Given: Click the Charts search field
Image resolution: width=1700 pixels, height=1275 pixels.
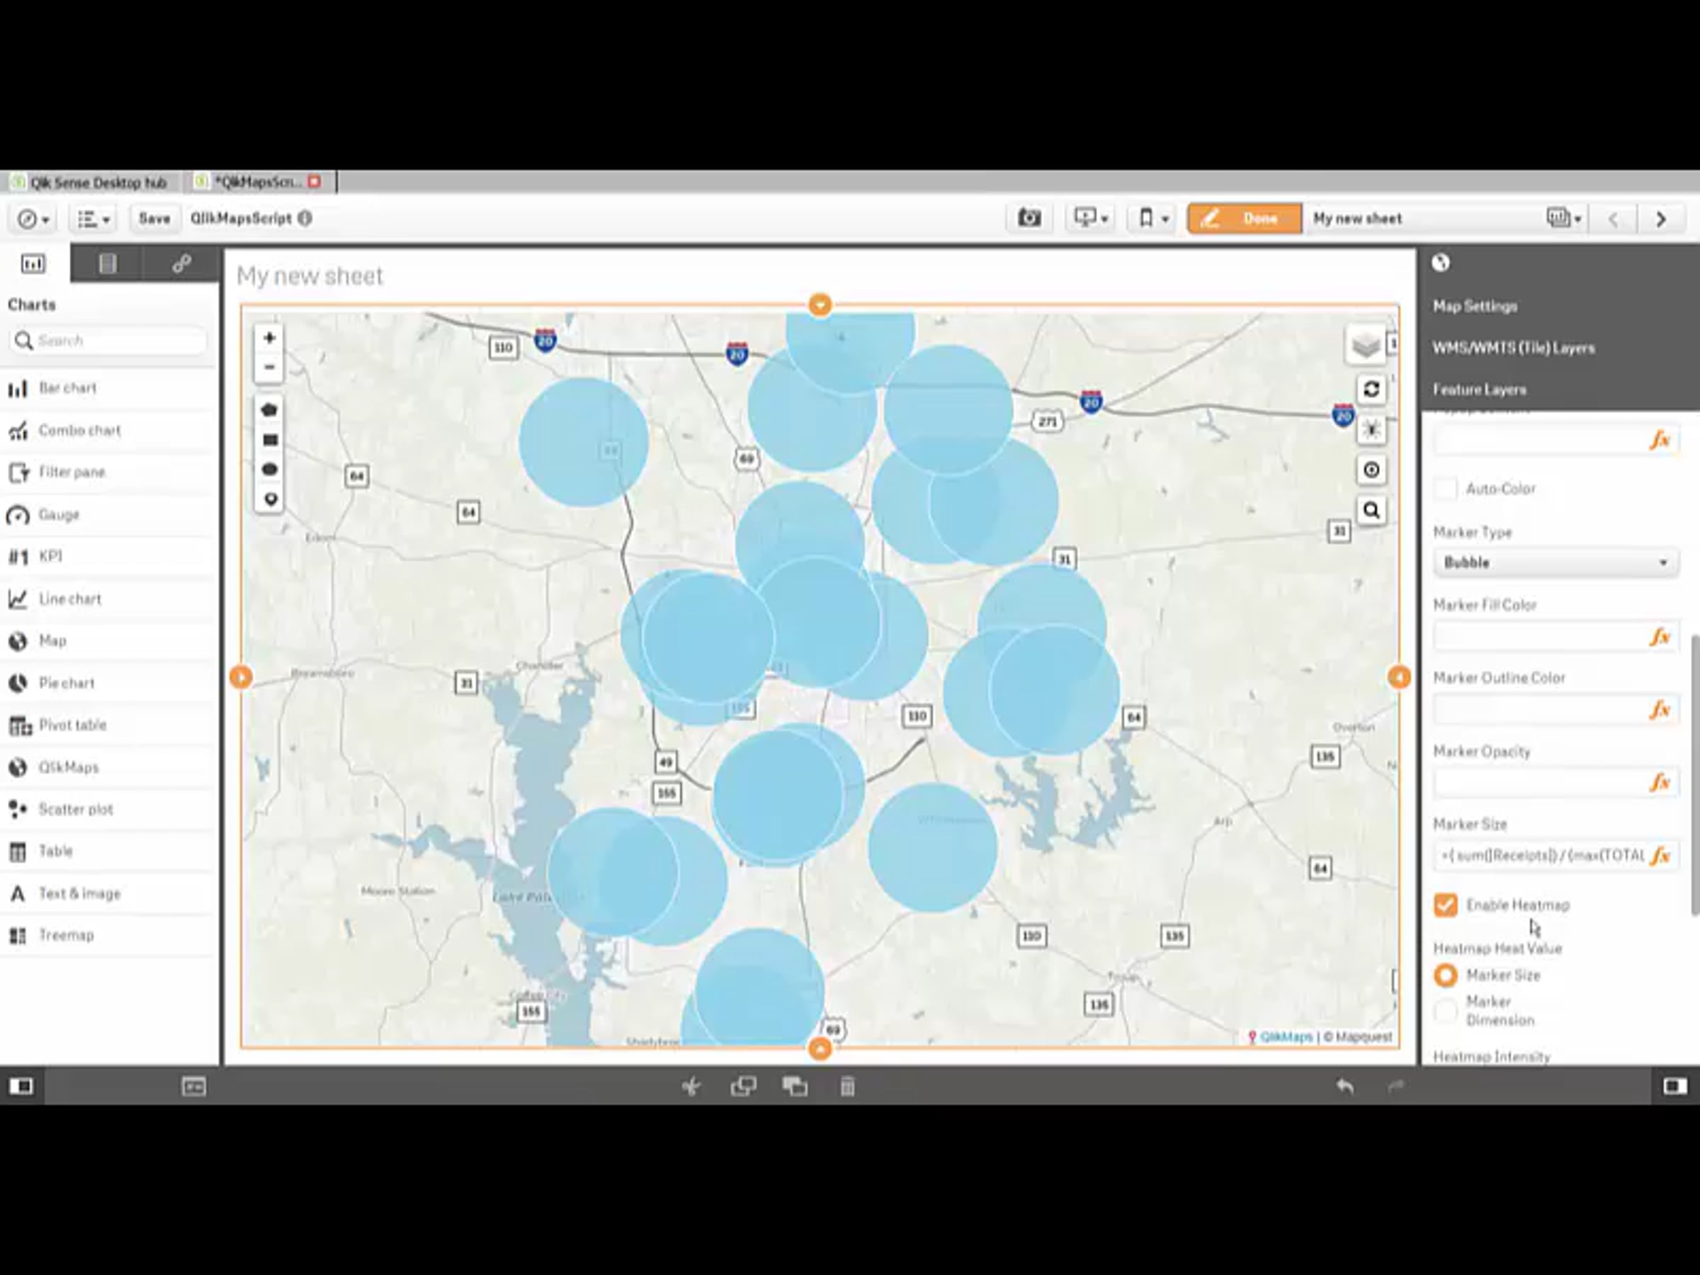Looking at the screenshot, I should (x=108, y=341).
